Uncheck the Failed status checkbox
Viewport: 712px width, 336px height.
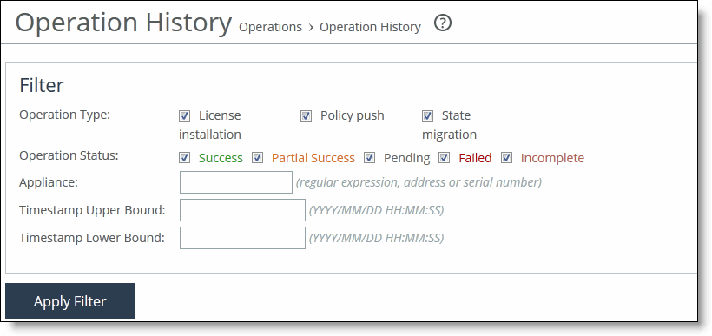coord(444,158)
